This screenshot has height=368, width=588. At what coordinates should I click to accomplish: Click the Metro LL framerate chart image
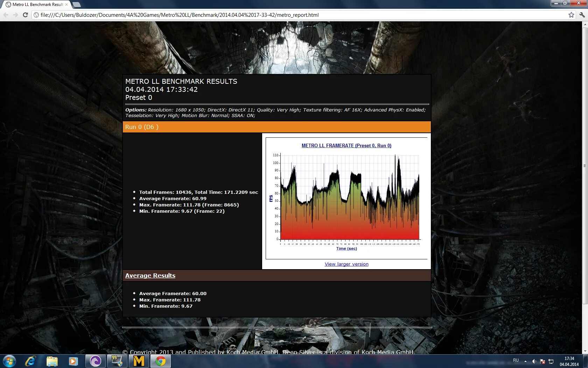click(x=346, y=198)
